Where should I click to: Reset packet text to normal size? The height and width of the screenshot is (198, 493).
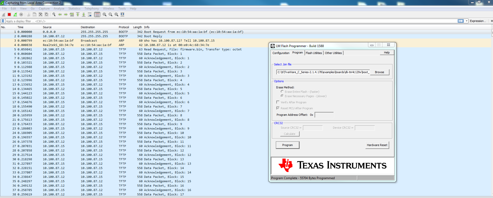click(116, 14)
